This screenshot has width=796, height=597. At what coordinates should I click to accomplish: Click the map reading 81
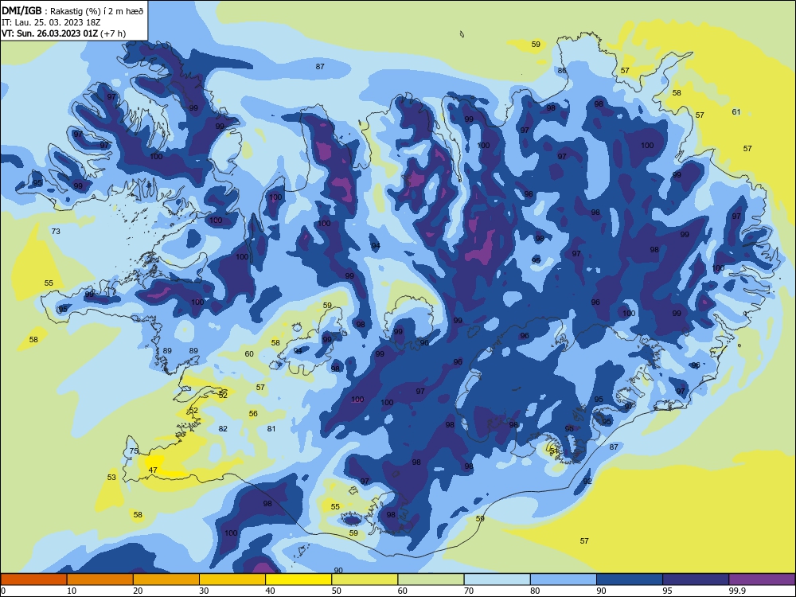(271, 428)
